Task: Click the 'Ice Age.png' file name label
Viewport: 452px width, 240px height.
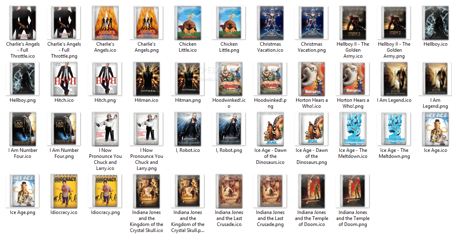Action: (x=22, y=212)
